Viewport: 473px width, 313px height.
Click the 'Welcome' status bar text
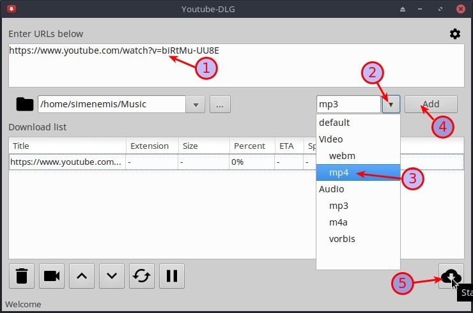[x=23, y=304]
